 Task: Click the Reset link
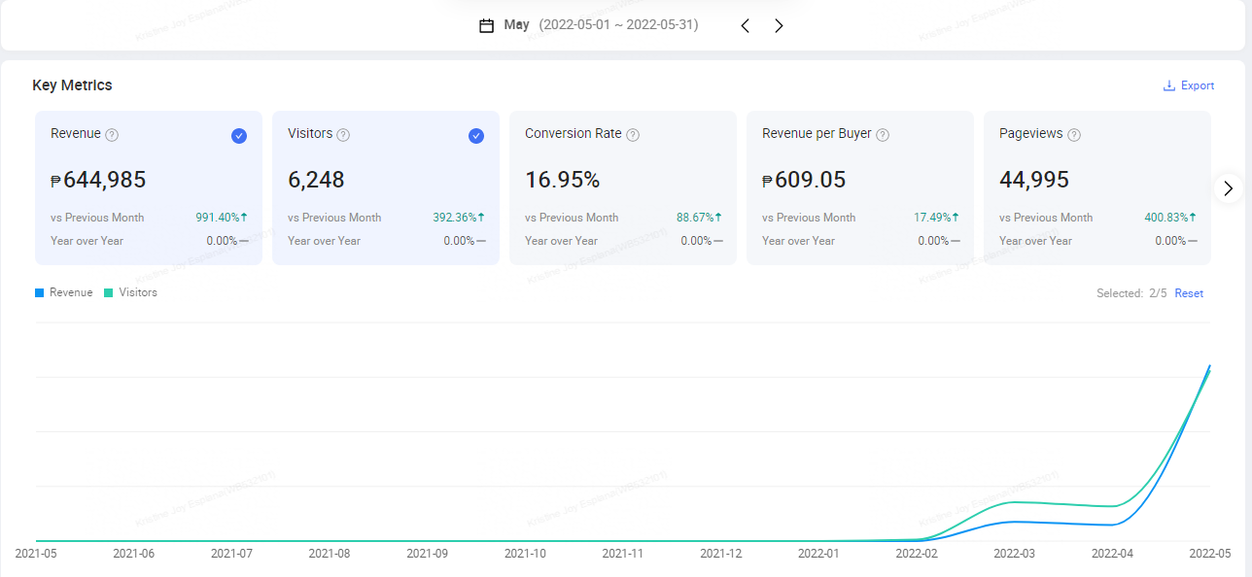[x=1189, y=293]
